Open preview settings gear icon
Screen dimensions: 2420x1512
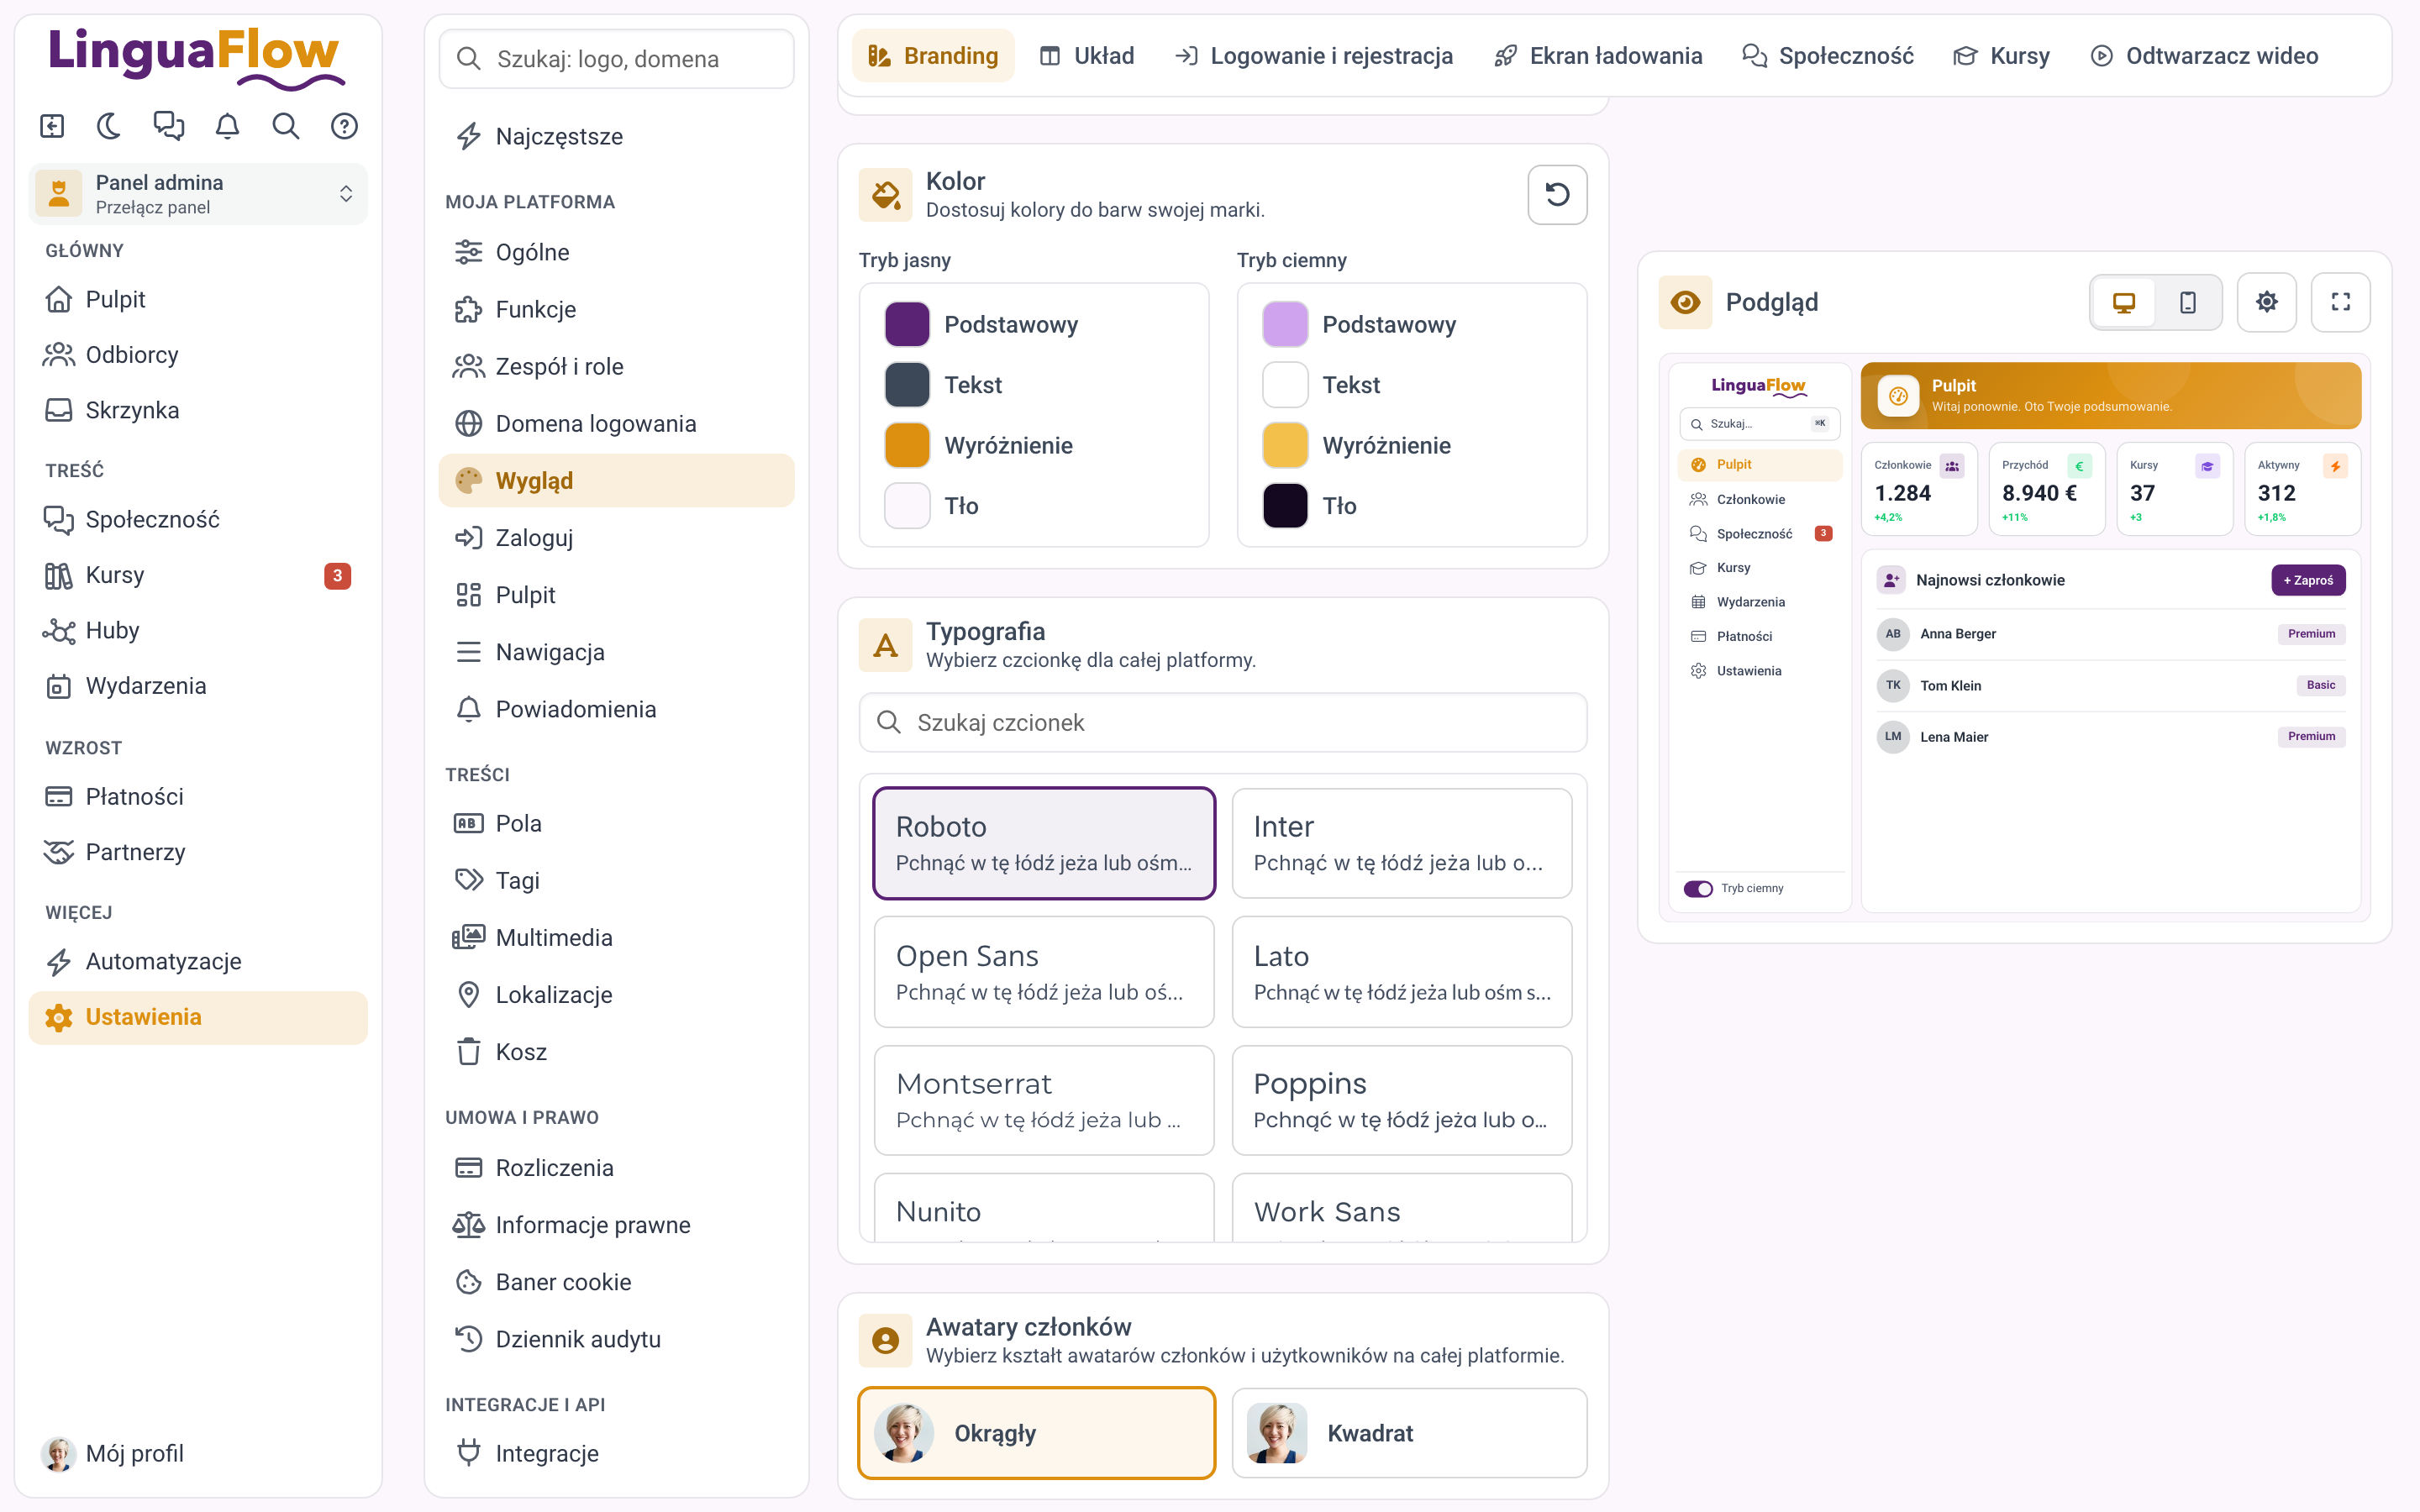click(2266, 302)
